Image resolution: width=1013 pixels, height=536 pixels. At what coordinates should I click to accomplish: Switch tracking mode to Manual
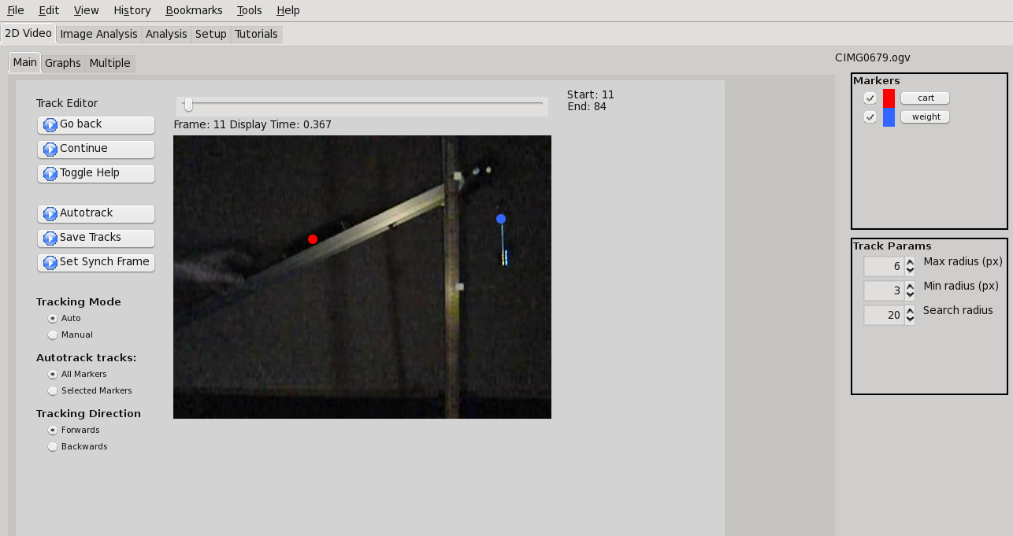click(x=53, y=335)
